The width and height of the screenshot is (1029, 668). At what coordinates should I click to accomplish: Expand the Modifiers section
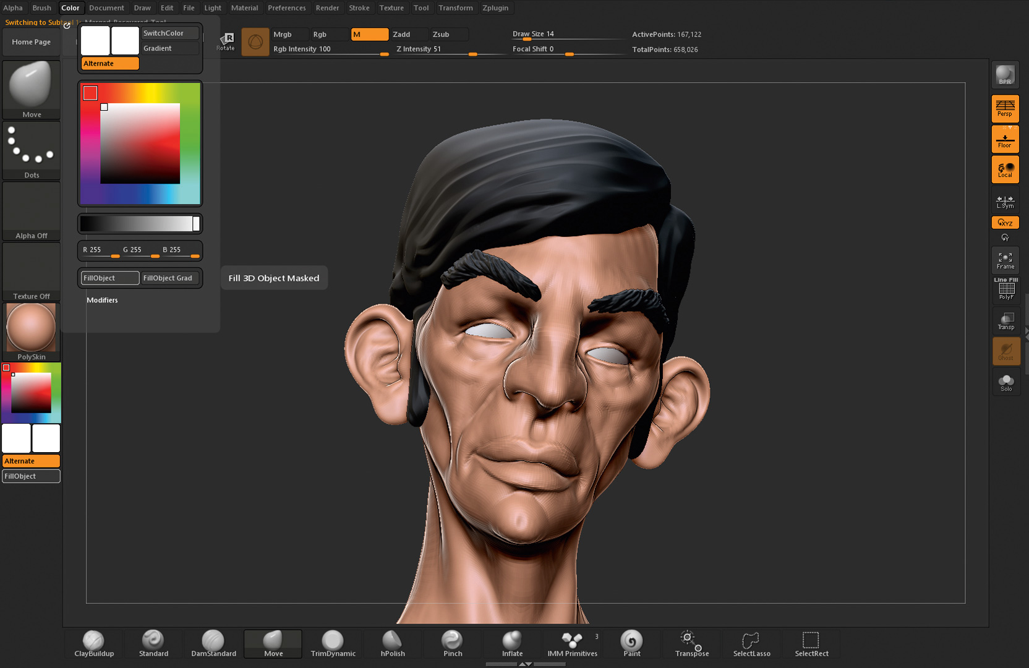102,300
